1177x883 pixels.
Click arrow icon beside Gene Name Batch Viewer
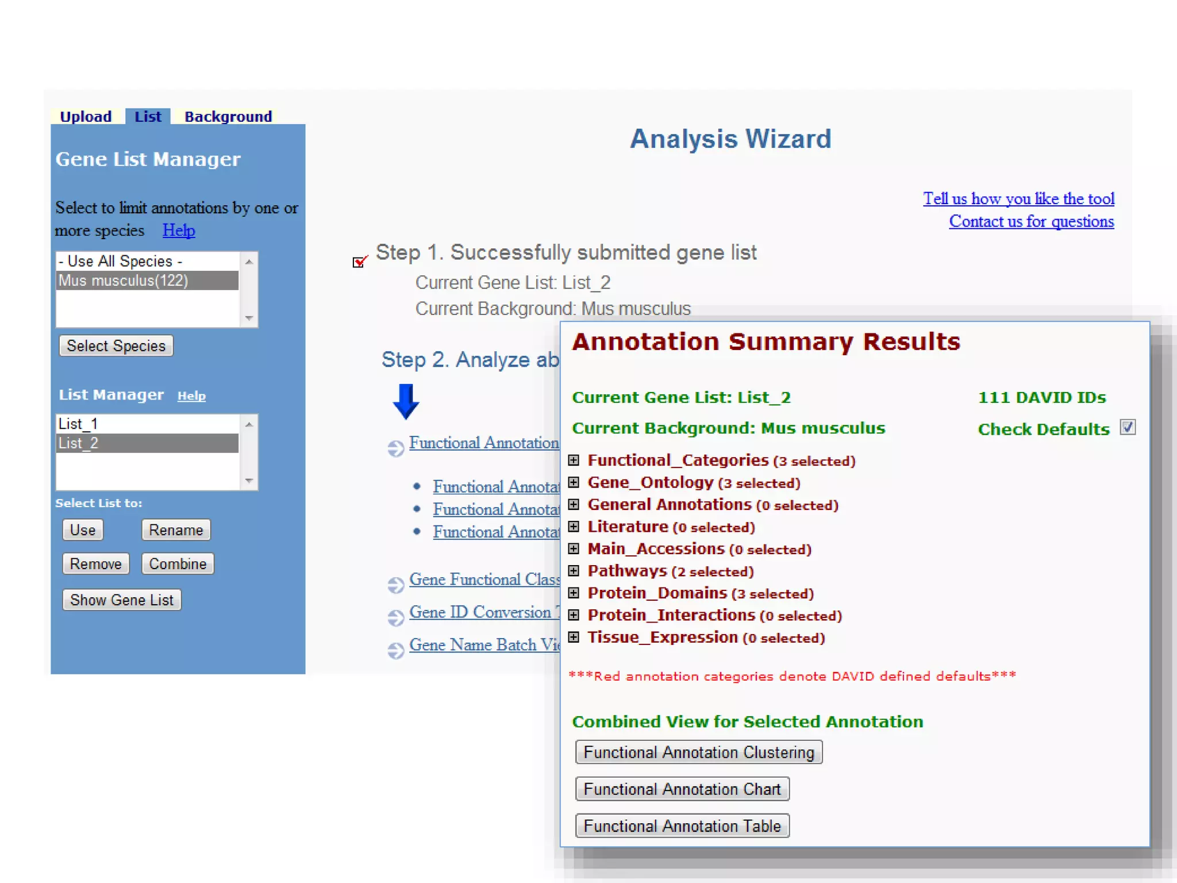coord(395,651)
